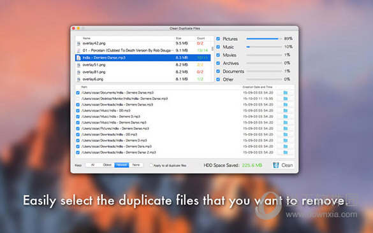Uncheck checkbox for India - Derniere Danse 2.mp3
This screenshot has height=233, width=373.
pos(78,153)
